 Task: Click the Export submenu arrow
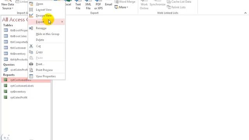pyautogui.click(x=62, y=22)
